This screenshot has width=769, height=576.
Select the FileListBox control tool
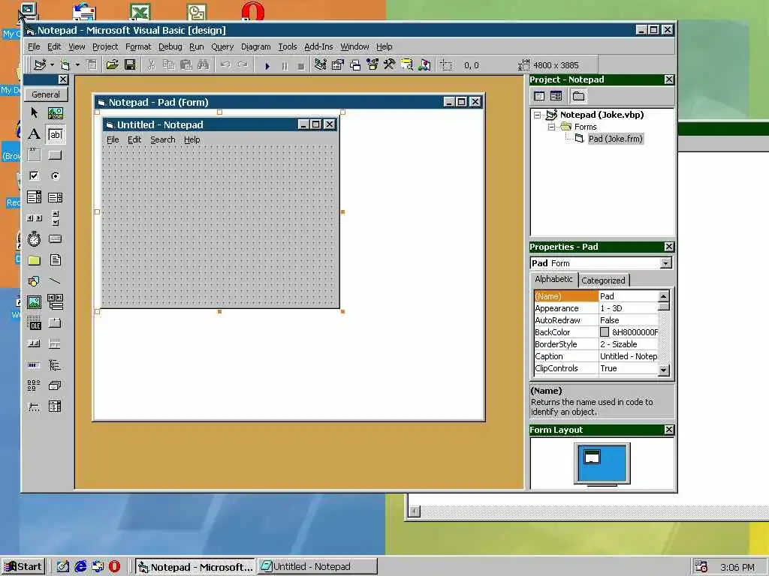(x=56, y=260)
